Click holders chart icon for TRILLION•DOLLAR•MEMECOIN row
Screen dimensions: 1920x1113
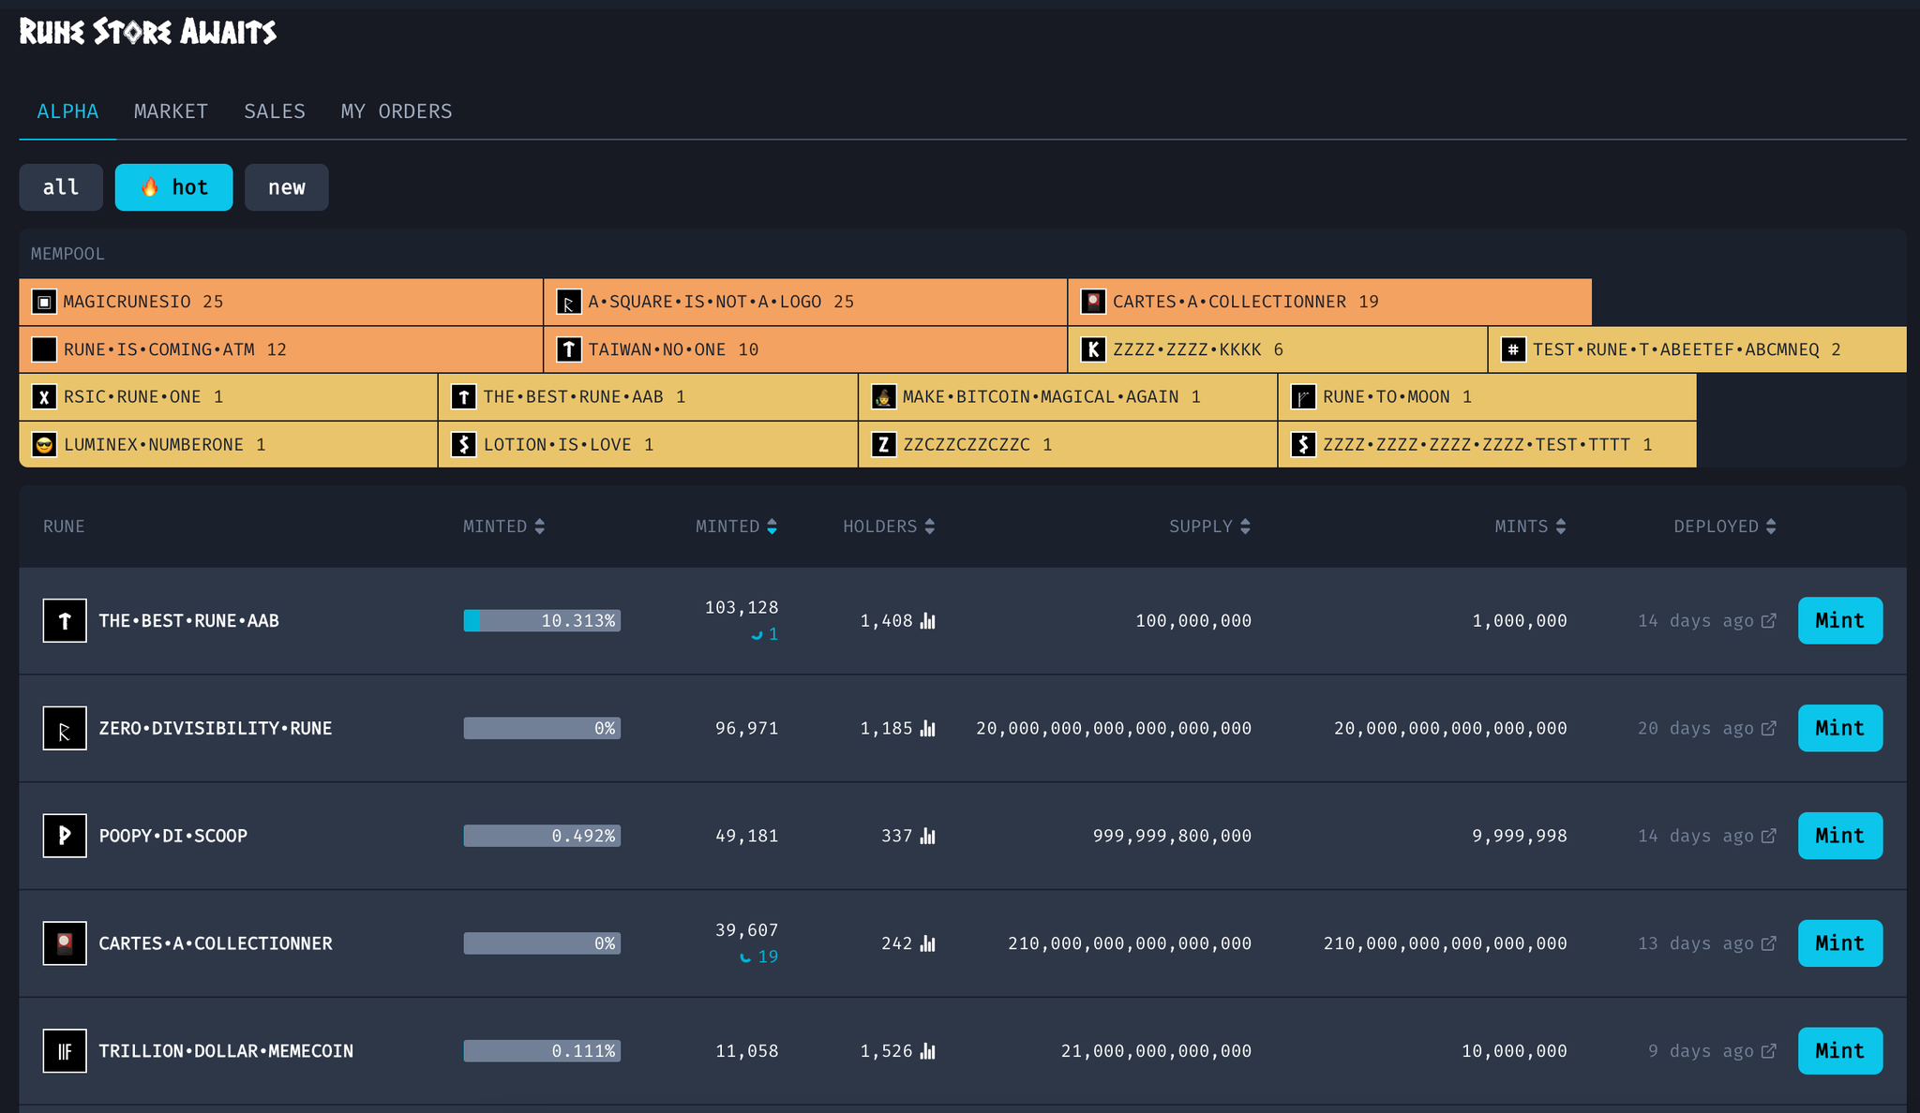tap(927, 1051)
